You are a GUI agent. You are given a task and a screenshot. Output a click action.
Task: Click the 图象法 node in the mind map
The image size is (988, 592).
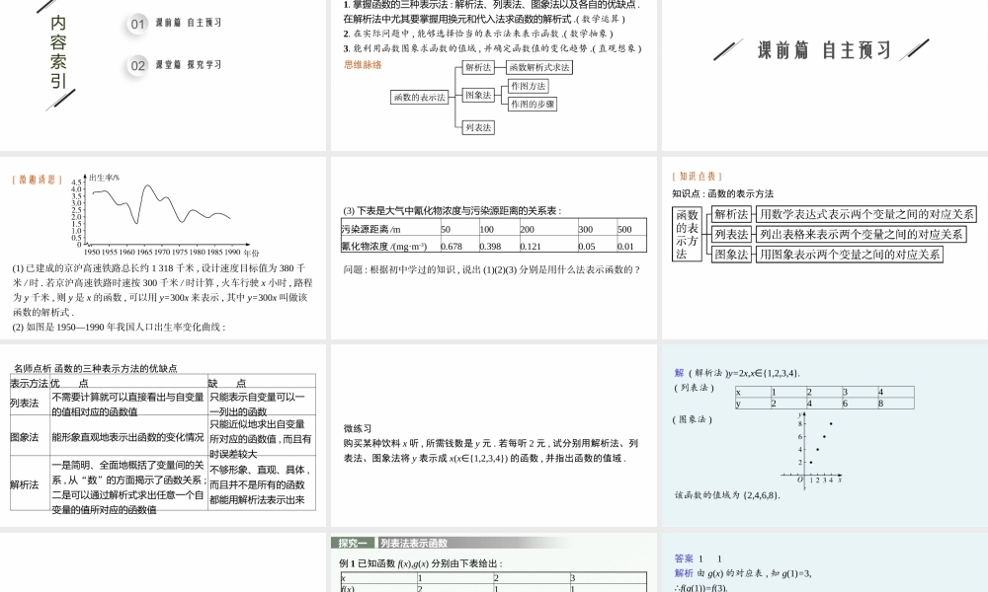479,95
